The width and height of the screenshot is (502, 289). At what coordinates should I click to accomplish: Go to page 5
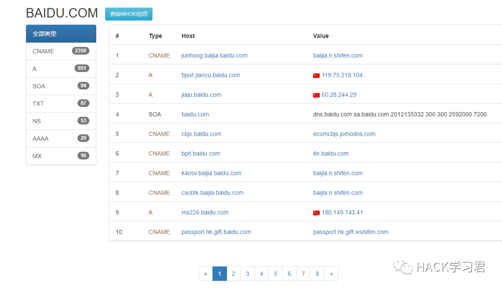275,274
